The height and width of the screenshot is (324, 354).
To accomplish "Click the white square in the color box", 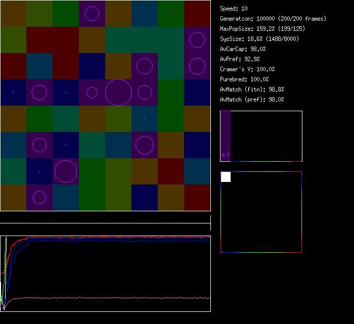I will coord(226,176).
